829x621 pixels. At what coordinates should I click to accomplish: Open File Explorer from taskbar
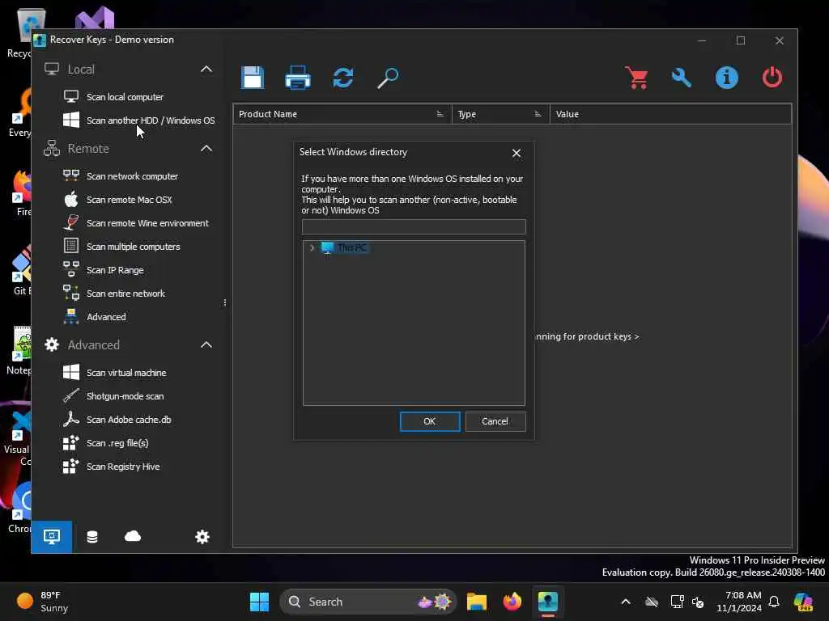tap(476, 602)
